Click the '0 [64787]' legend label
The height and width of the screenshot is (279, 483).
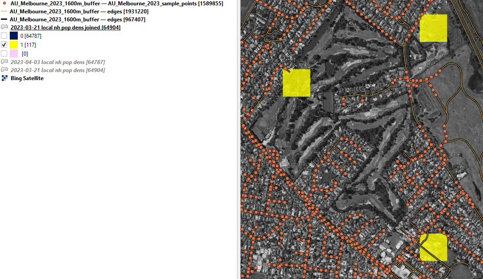pyautogui.click(x=31, y=36)
